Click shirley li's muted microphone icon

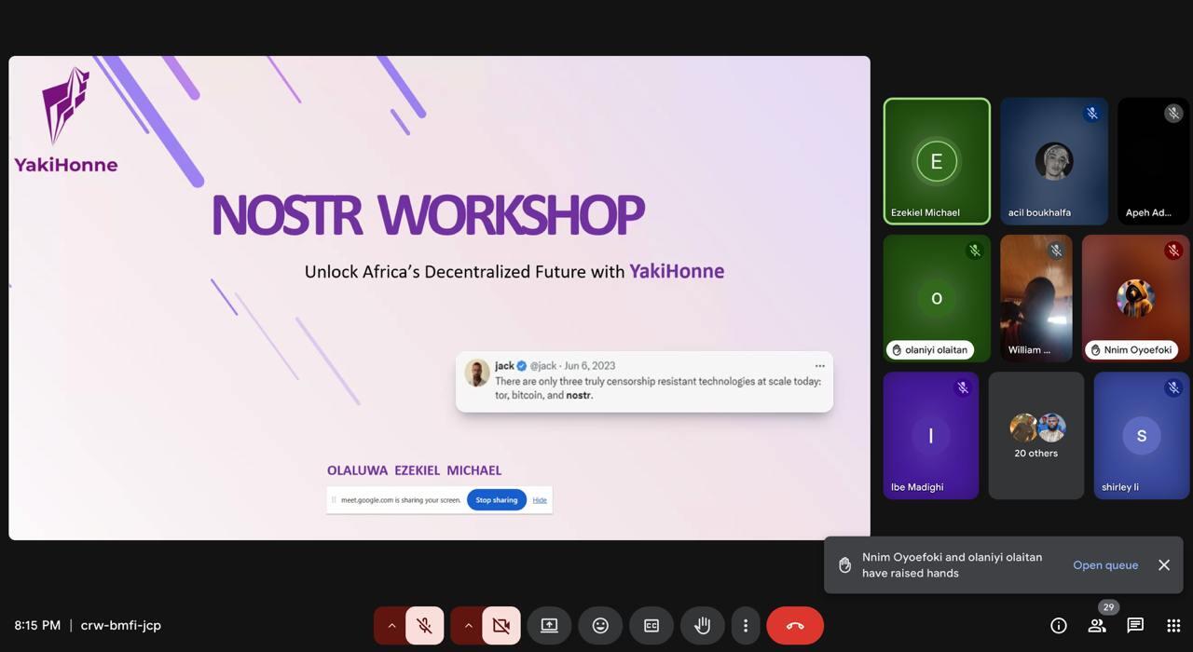pyautogui.click(x=1173, y=388)
